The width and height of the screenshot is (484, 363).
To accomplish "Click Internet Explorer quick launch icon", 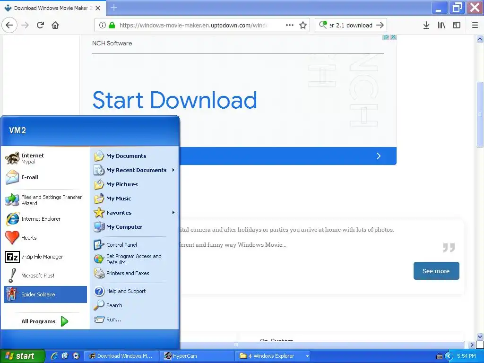I will (x=54, y=356).
